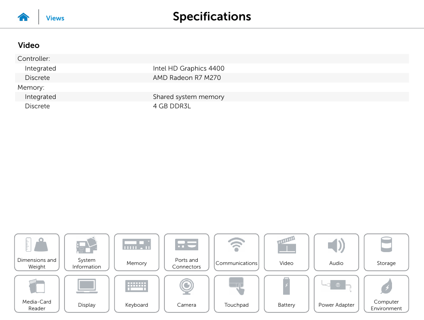Select the 4 GB DDR3L value
The height and width of the screenshot is (320, 424).
[x=172, y=106]
